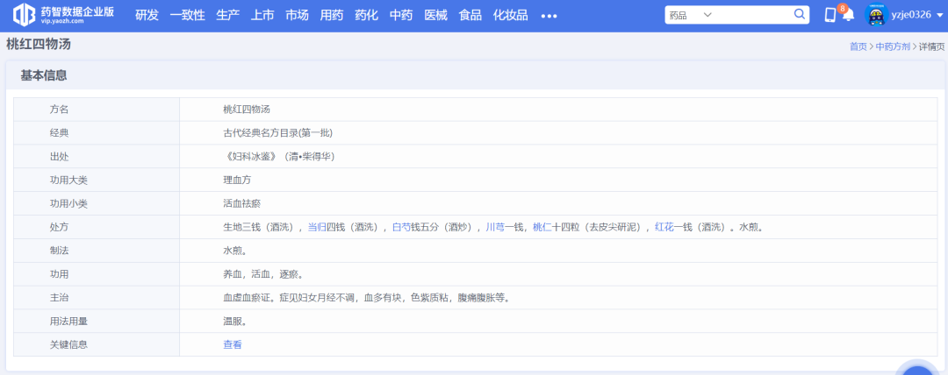The width and height of the screenshot is (948, 375).
Task: Open the 市场 menu
Action: click(x=297, y=16)
